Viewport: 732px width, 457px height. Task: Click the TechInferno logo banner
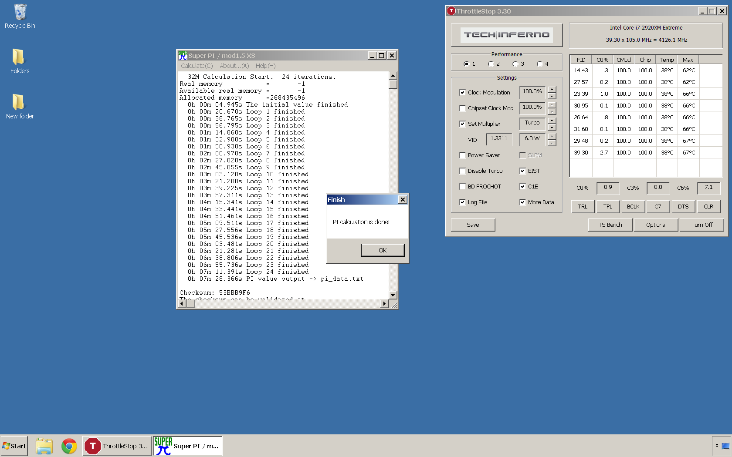[x=507, y=35]
